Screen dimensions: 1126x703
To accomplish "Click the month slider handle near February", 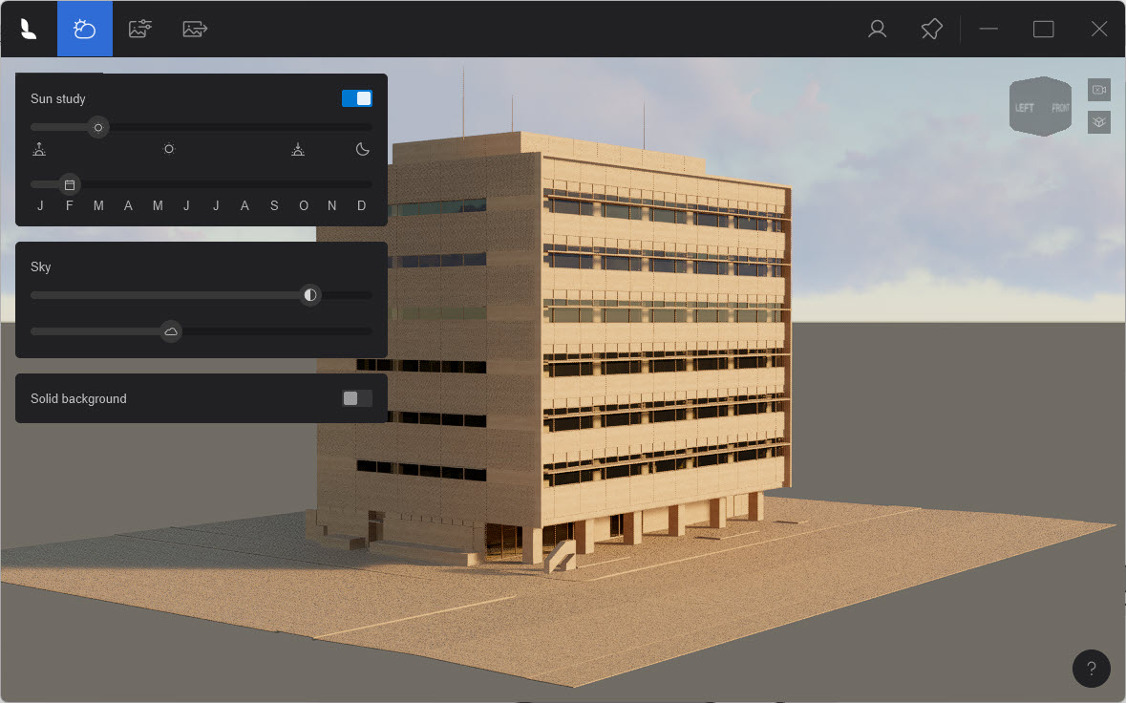I will click(x=68, y=184).
